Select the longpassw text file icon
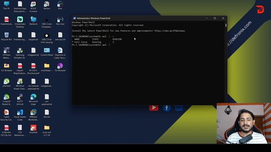This screenshot has height=152, width=271. 47,83
